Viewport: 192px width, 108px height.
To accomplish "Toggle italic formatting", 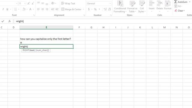I will click(x=3, y=9).
